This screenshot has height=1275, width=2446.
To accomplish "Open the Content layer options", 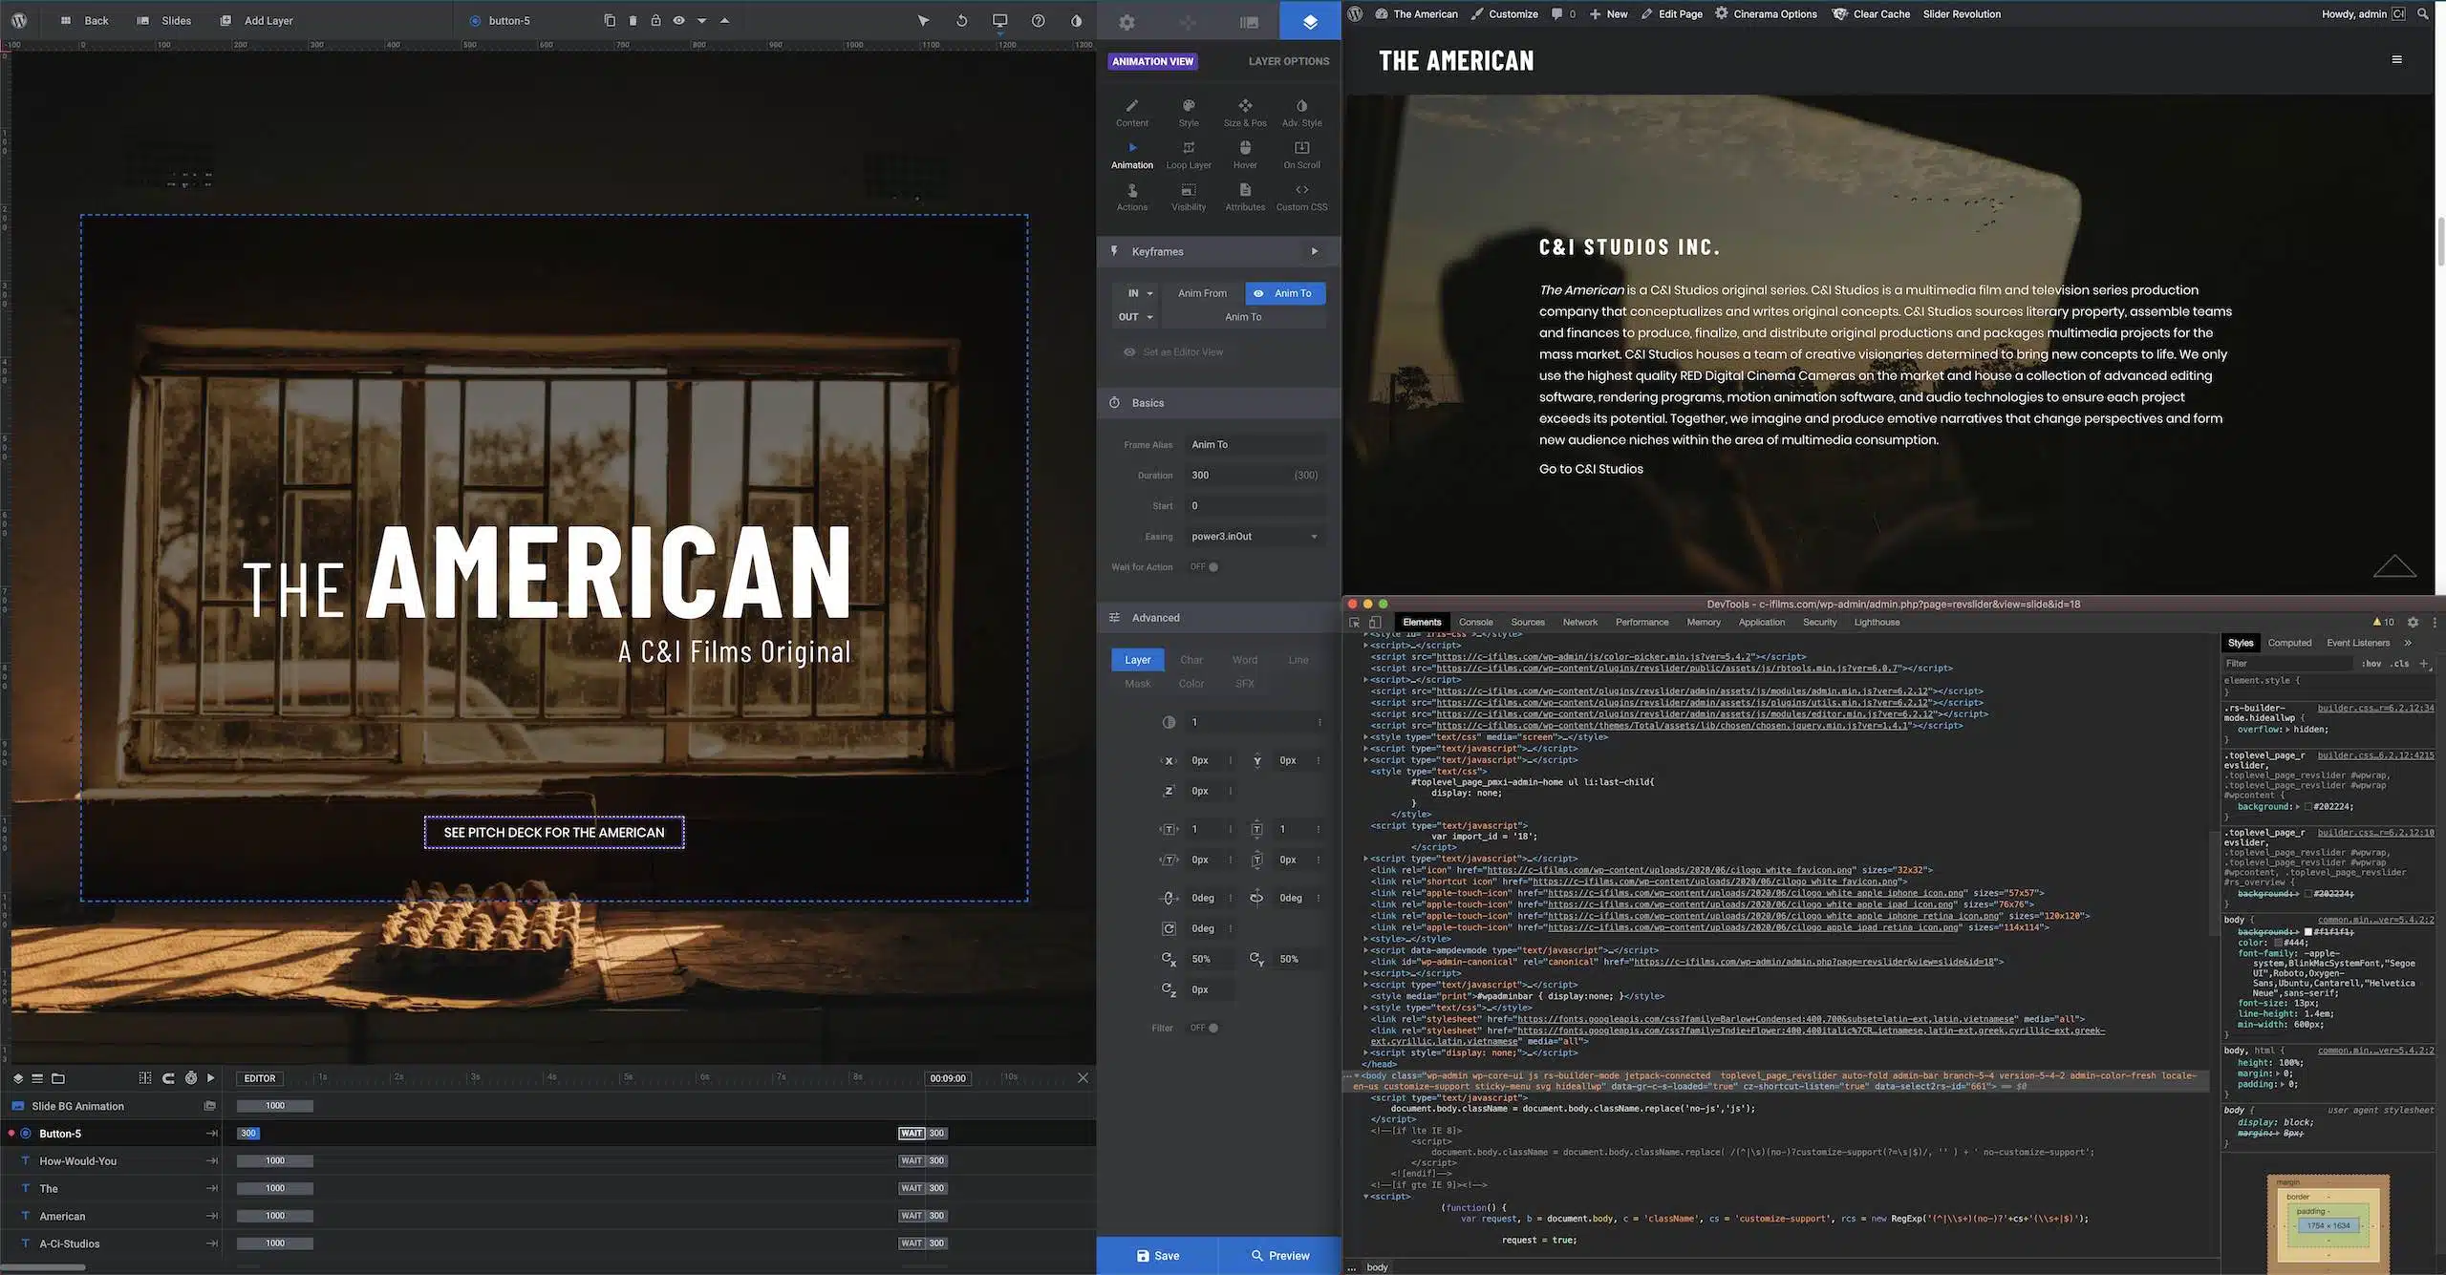I will (x=1132, y=113).
